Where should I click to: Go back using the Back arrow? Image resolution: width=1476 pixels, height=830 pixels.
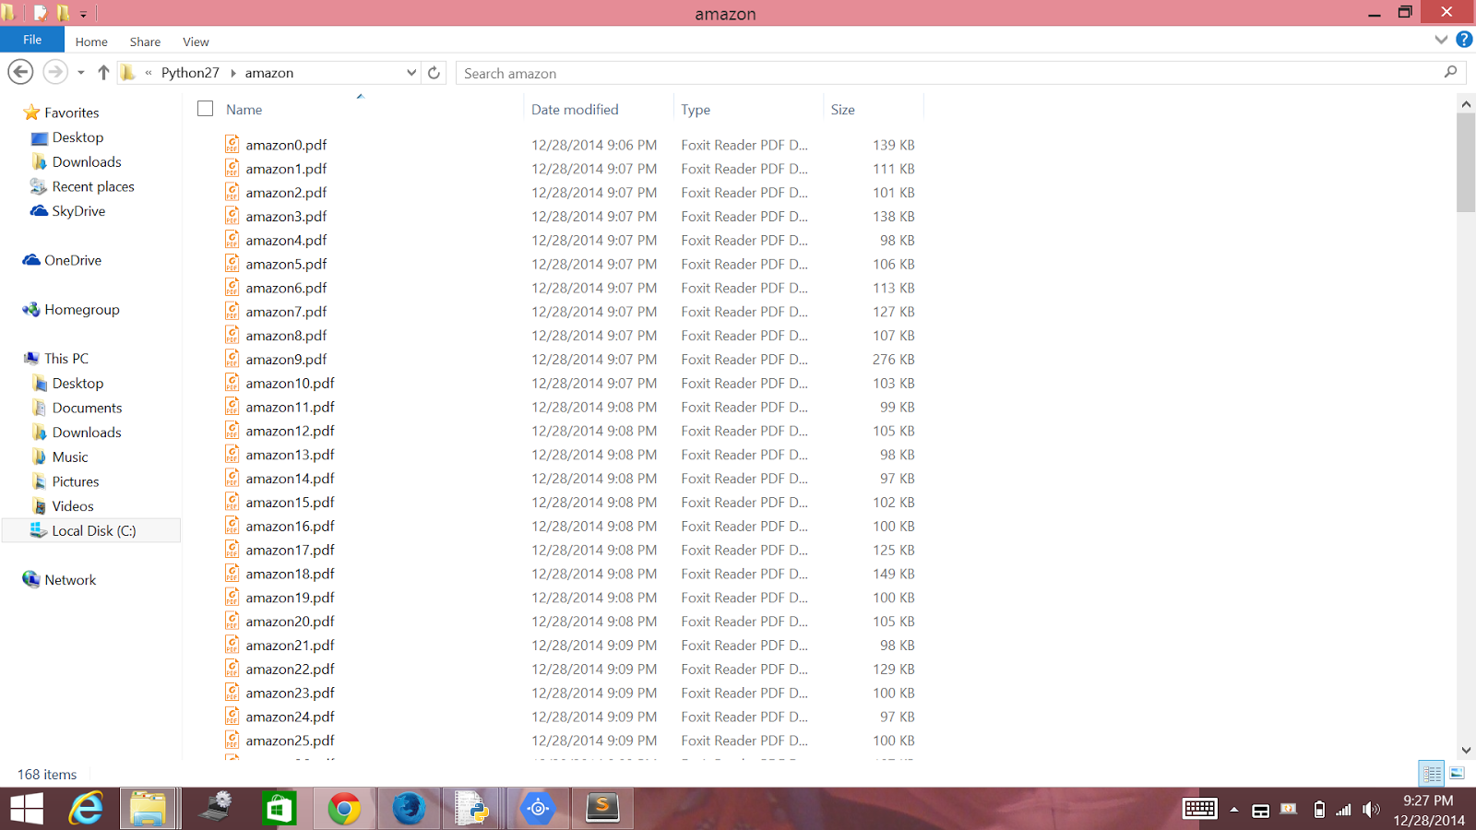pos(20,72)
